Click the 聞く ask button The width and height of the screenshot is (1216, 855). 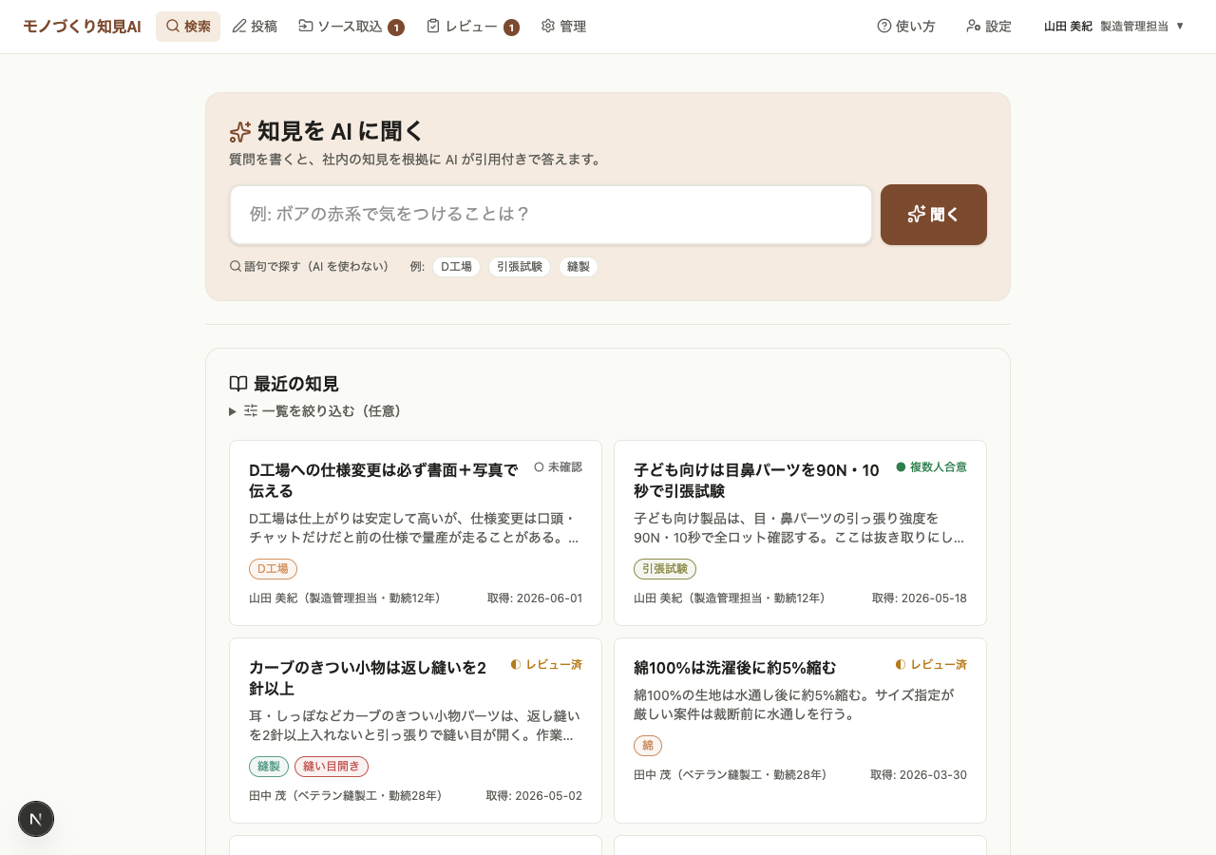934,215
